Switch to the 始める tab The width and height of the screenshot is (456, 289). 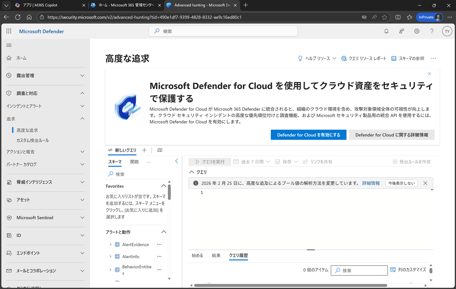[x=197, y=256]
